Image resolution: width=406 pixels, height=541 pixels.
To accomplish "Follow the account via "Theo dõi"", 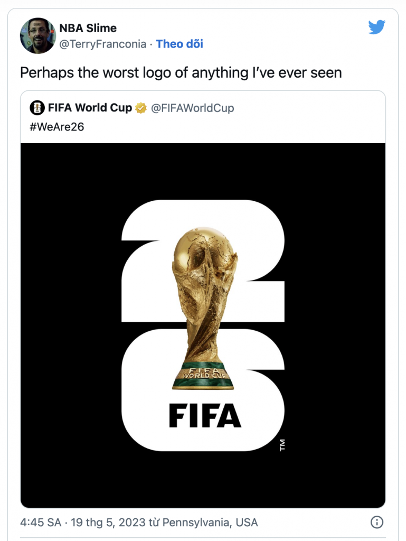I will pos(180,44).
